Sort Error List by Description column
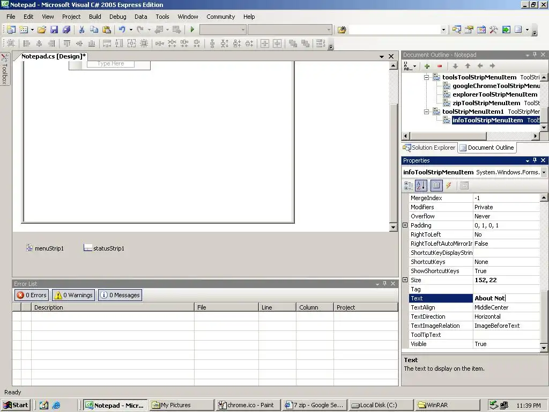Image resolution: width=549 pixels, height=412 pixels. 113,307
